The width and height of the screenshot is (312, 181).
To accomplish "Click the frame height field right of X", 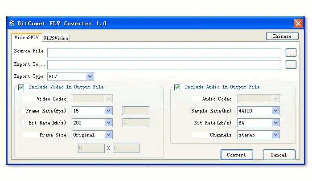I will coord(126,148).
